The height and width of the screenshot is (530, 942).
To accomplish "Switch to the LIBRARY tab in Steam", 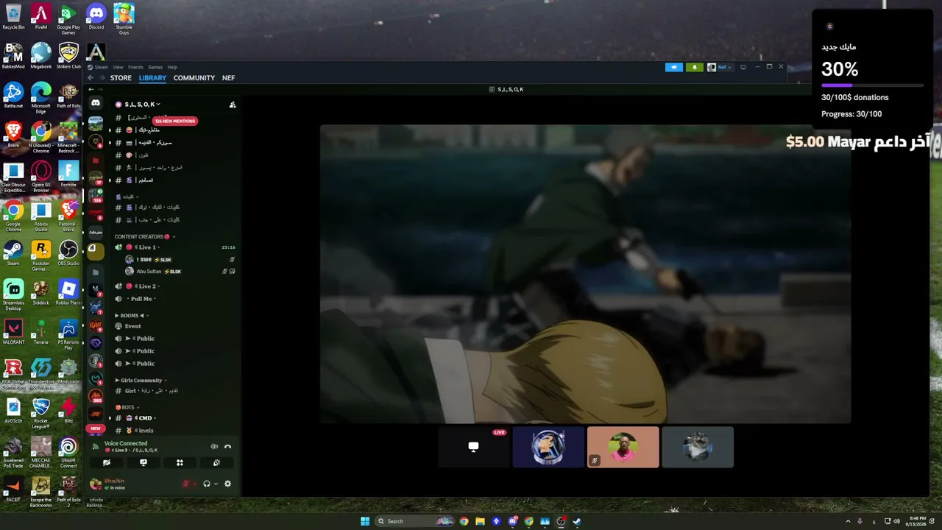I will click(152, 78).
